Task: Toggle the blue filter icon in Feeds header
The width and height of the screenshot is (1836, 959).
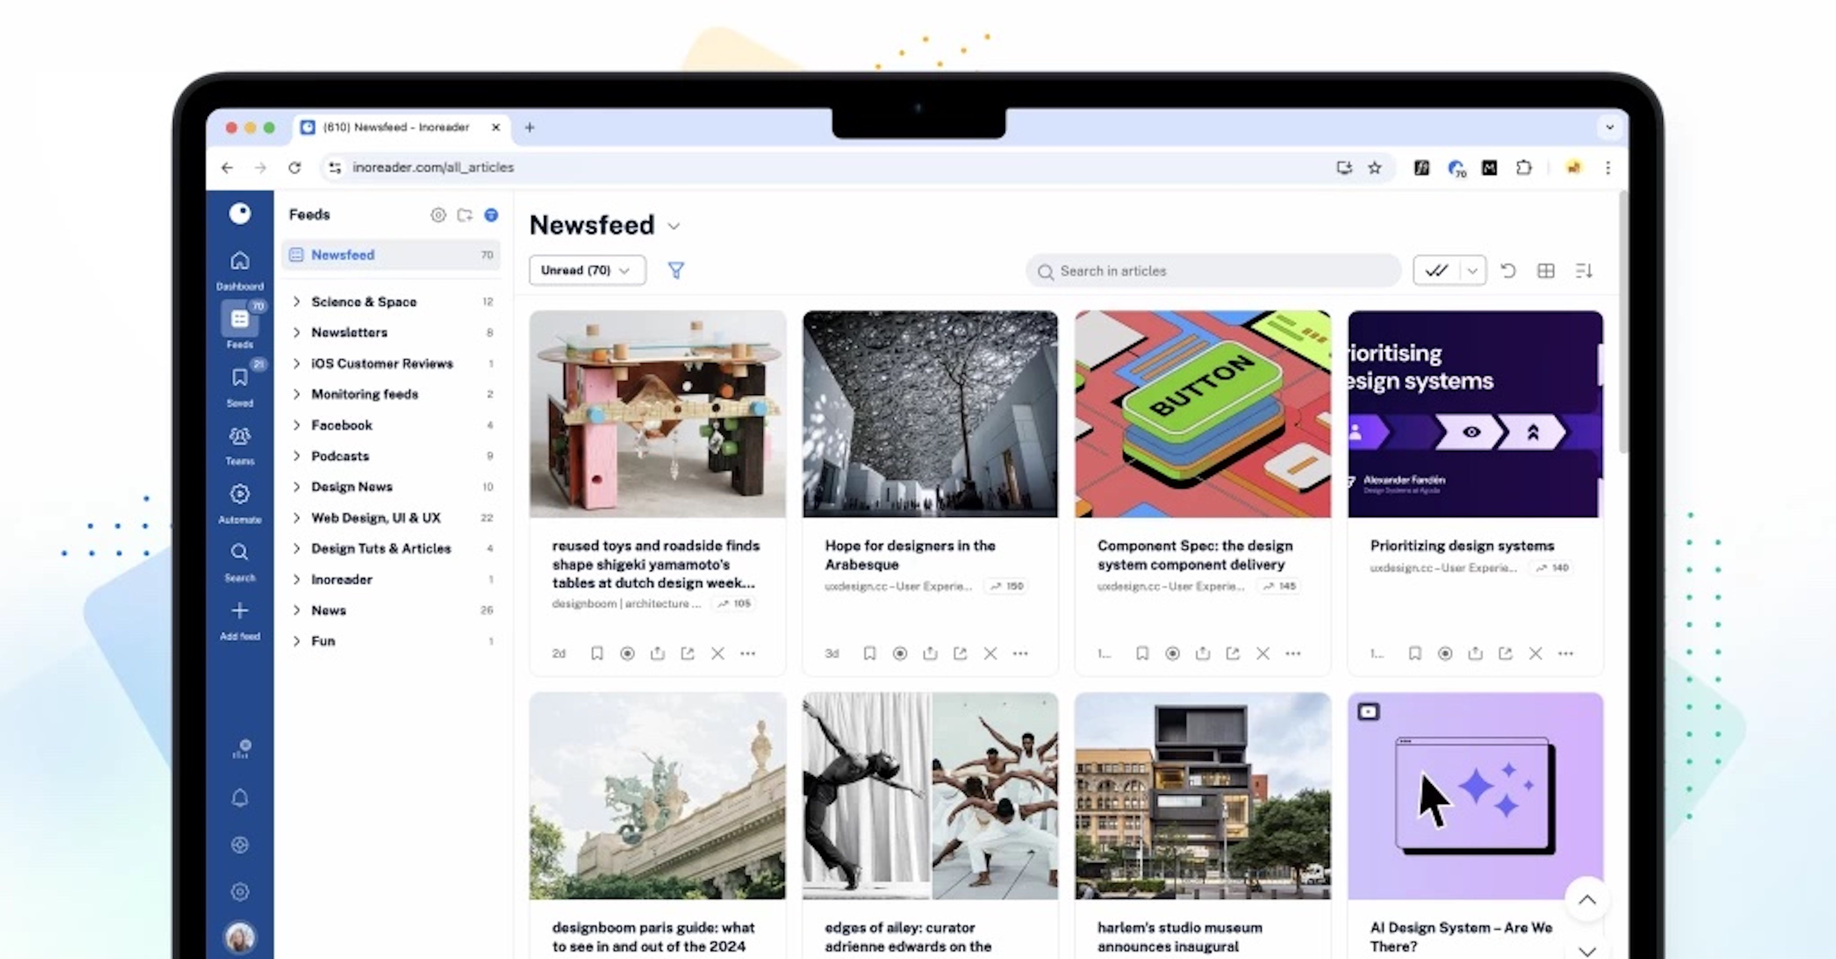Action: 491,215
